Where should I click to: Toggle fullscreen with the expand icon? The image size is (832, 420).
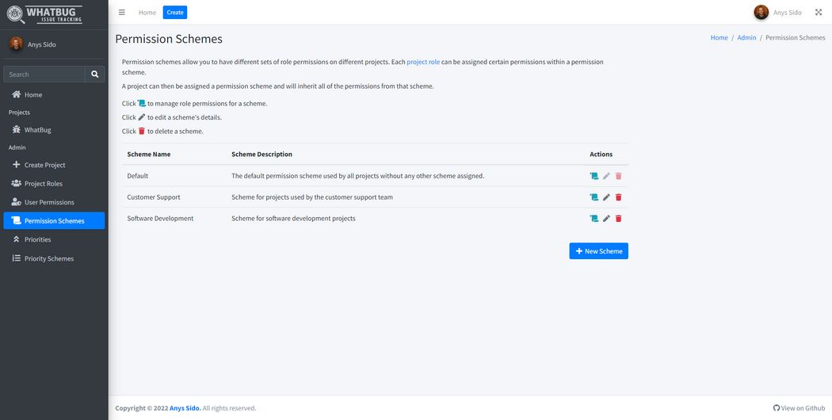pos(819,13)
